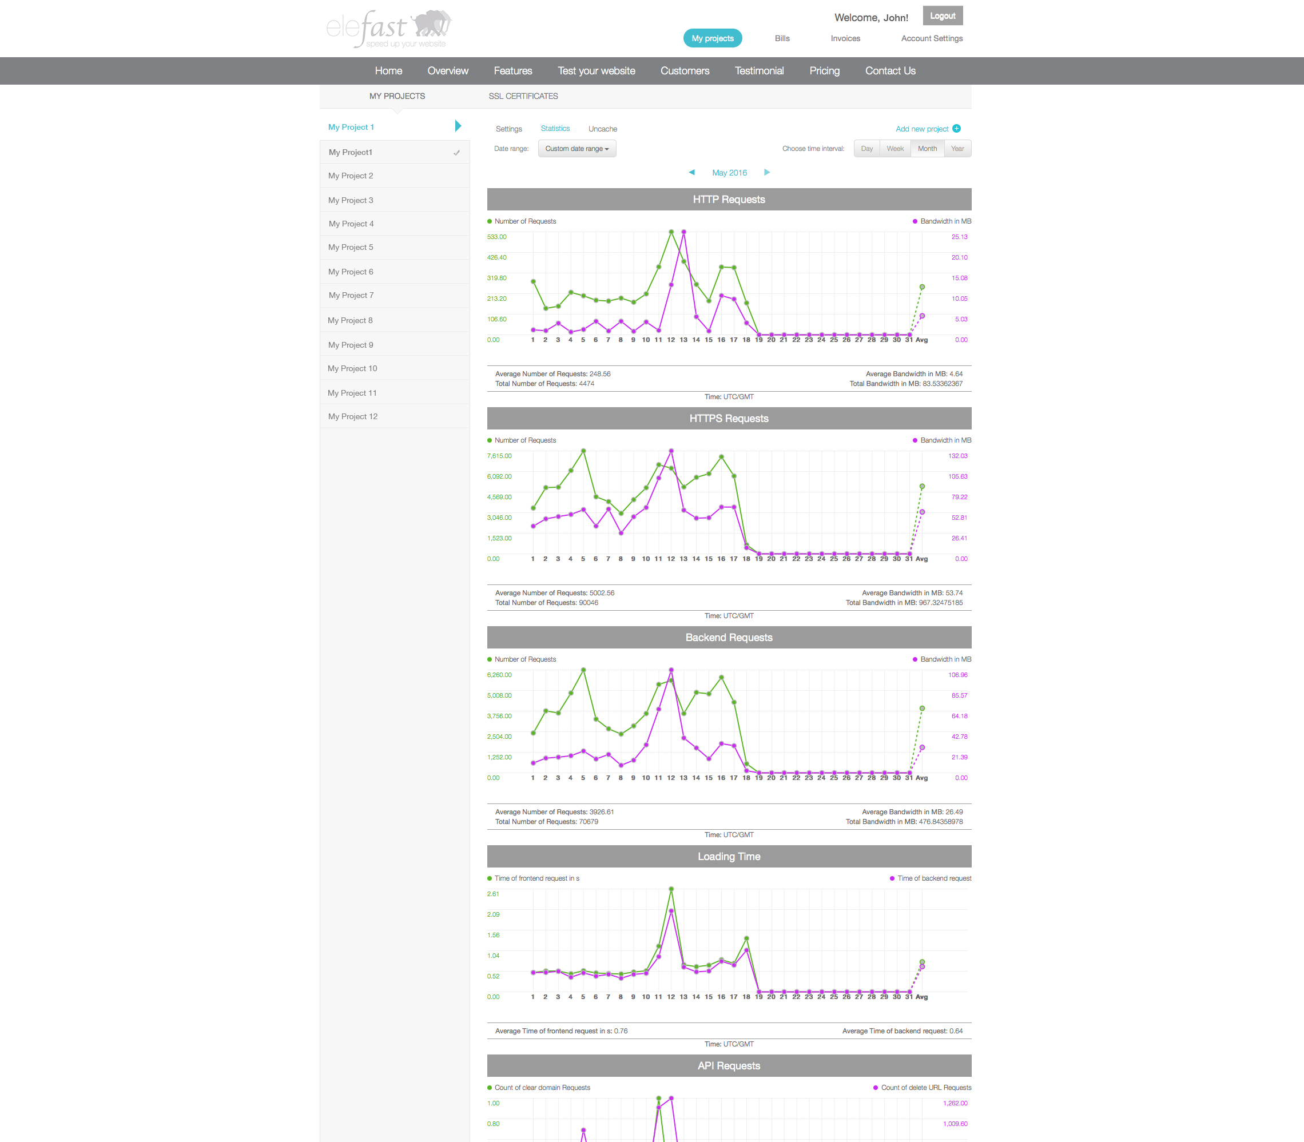This screenshot has height=1142, width=1304.
Task: Switch to SSL CERTIFICATES tab
Action: [523, 96]
